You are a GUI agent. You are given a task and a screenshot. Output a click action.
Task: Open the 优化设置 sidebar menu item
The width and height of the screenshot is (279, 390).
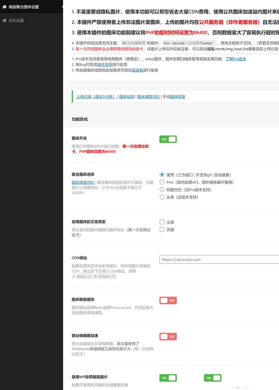pyautogui.click(x=16, y=21)
